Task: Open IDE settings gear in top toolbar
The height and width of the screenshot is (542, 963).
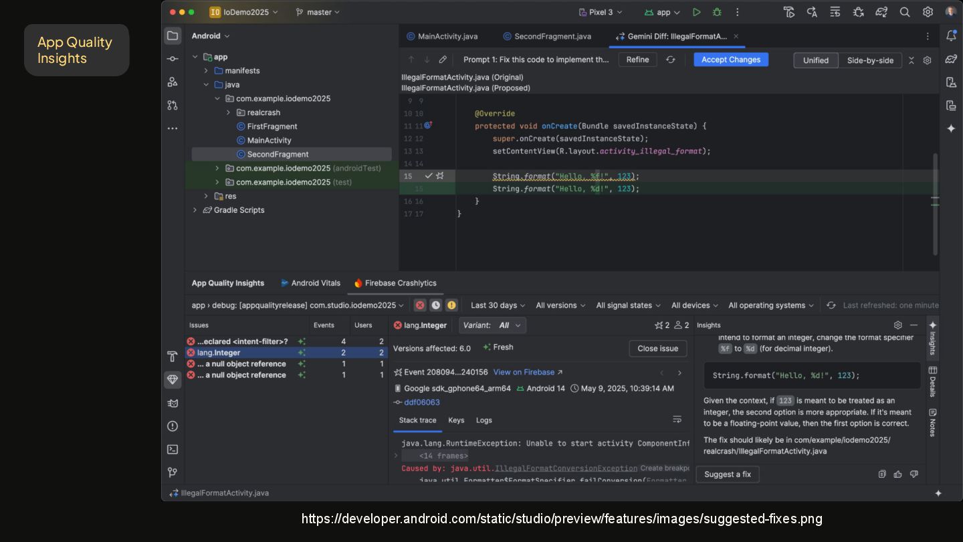Action: coord(928,12)
